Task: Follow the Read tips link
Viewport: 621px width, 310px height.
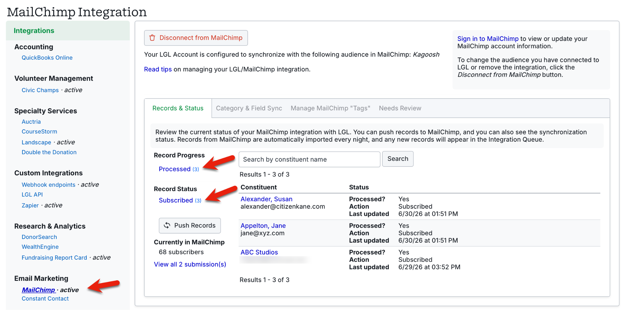Action: point(158,69)
